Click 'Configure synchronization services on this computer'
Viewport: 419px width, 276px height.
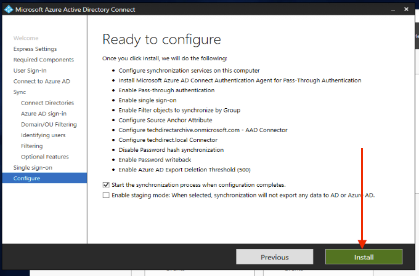tap(189, 71)
